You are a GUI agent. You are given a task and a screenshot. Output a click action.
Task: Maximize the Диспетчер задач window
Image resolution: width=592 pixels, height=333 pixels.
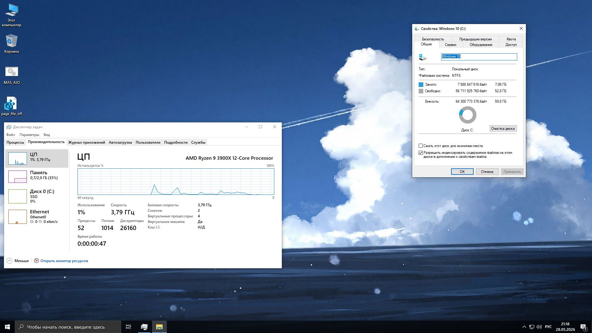pyautogui.click(x=260, y=127)
